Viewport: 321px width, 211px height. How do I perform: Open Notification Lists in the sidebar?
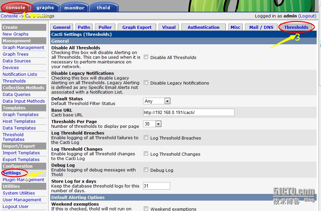tap(20, 74)
